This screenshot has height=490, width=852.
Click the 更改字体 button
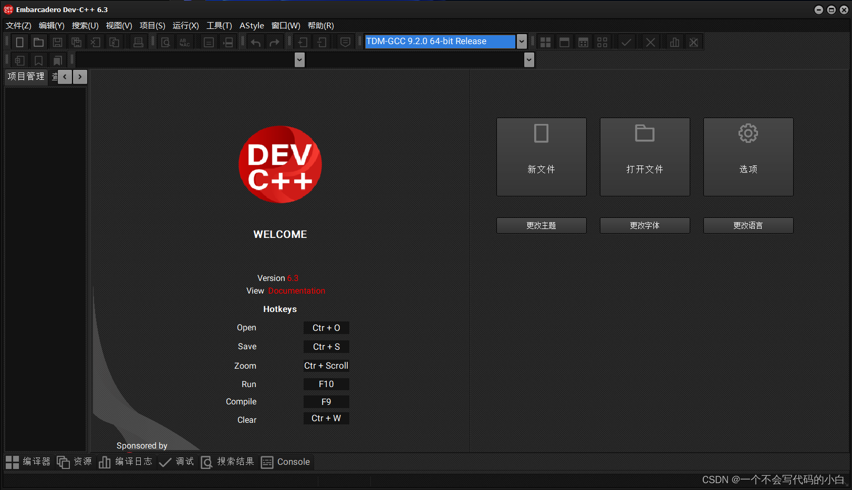645,226
